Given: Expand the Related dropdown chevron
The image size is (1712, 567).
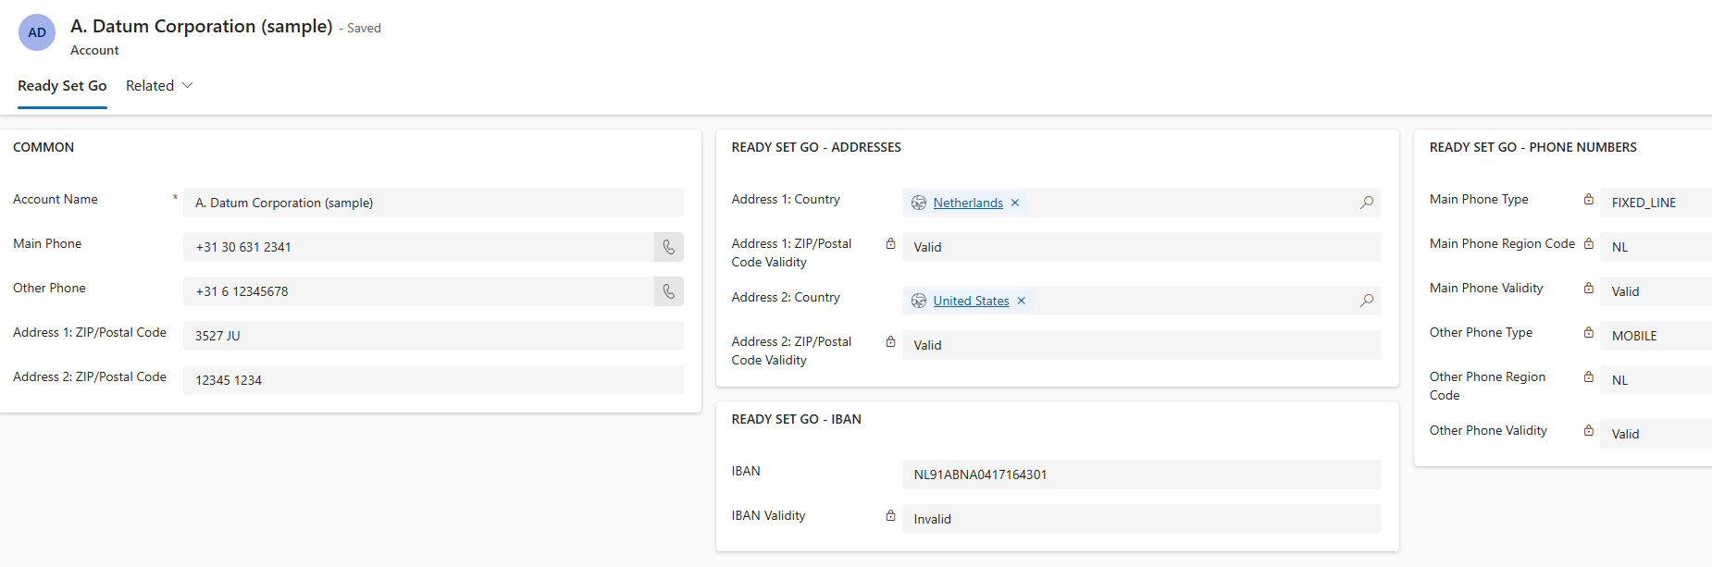Looking at the screenshot, I should [187, 85].
